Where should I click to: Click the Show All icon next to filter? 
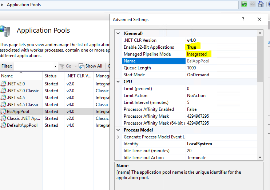click(x=82, y=66)
